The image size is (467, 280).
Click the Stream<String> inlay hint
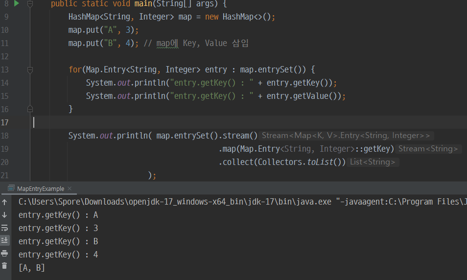pos(428,149)
